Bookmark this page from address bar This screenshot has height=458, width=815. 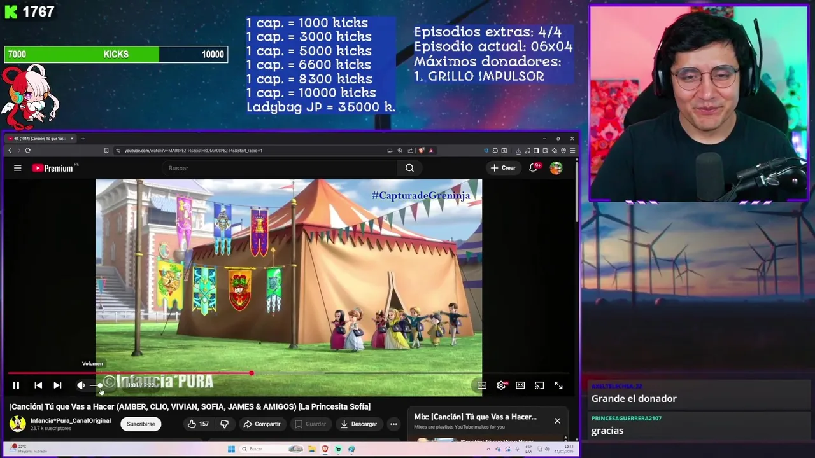coord(106,151)
